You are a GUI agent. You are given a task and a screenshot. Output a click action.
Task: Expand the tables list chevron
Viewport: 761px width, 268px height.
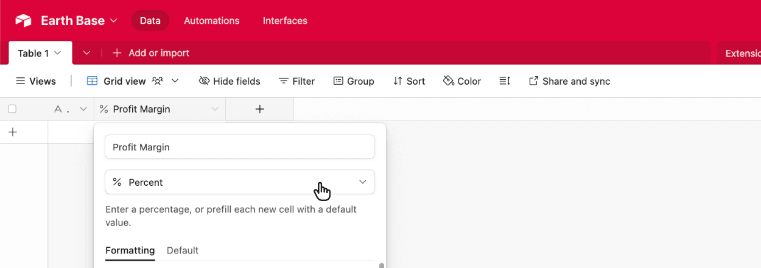click(87, 53)
